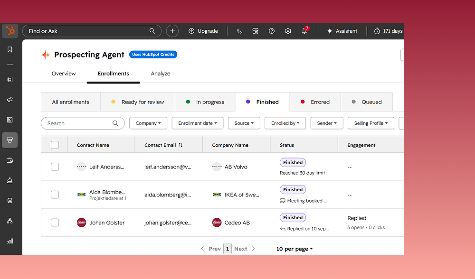This screenshot has width=475, height=279.
Task: Click the stopwatch 171 days trial indicator
Action: pyautogui.click(x=388, y=31)
